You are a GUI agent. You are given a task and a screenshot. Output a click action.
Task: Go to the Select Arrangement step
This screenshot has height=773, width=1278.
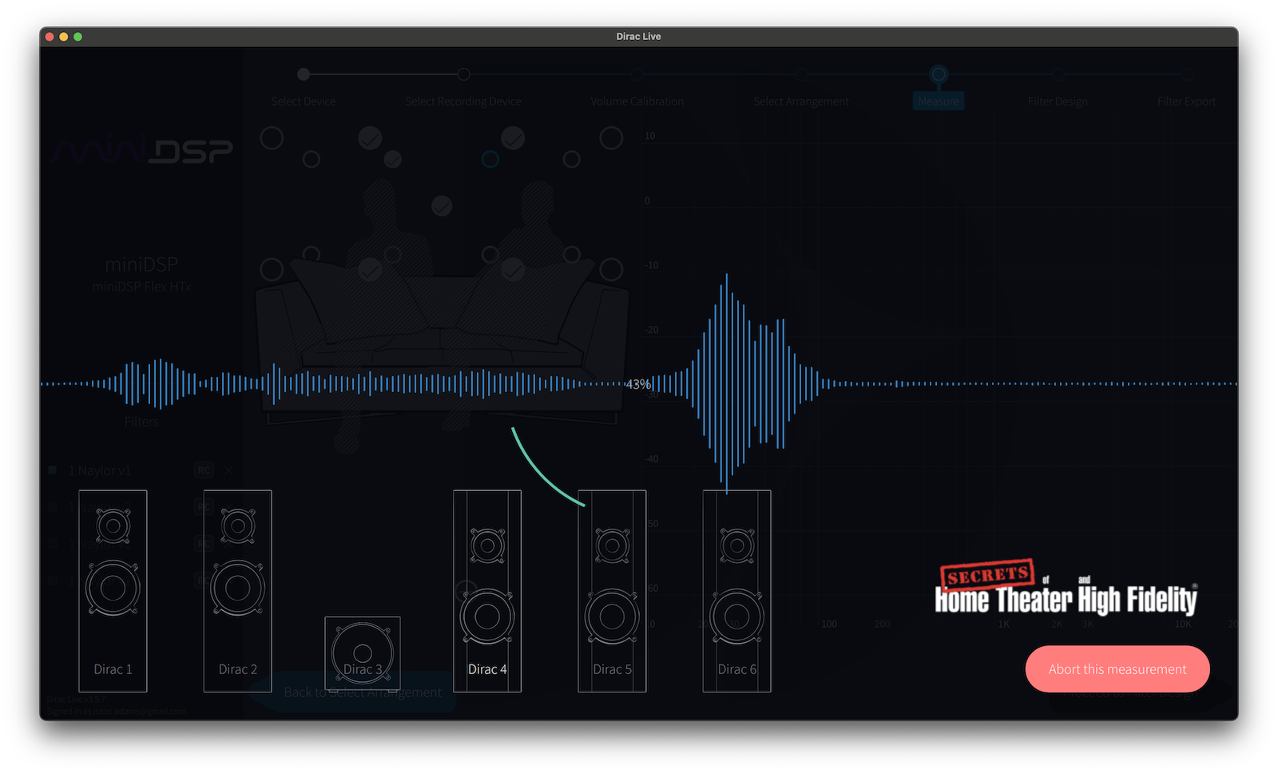(801, 101)
